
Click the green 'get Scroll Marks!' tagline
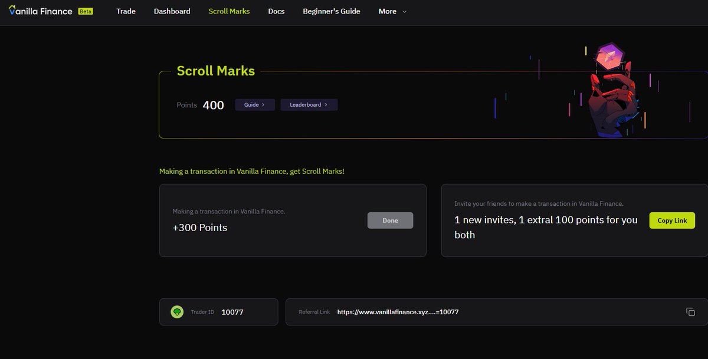pos(252,171)
